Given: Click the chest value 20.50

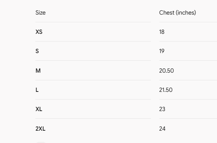Looking at the screenshot, I should pos(166,71).
